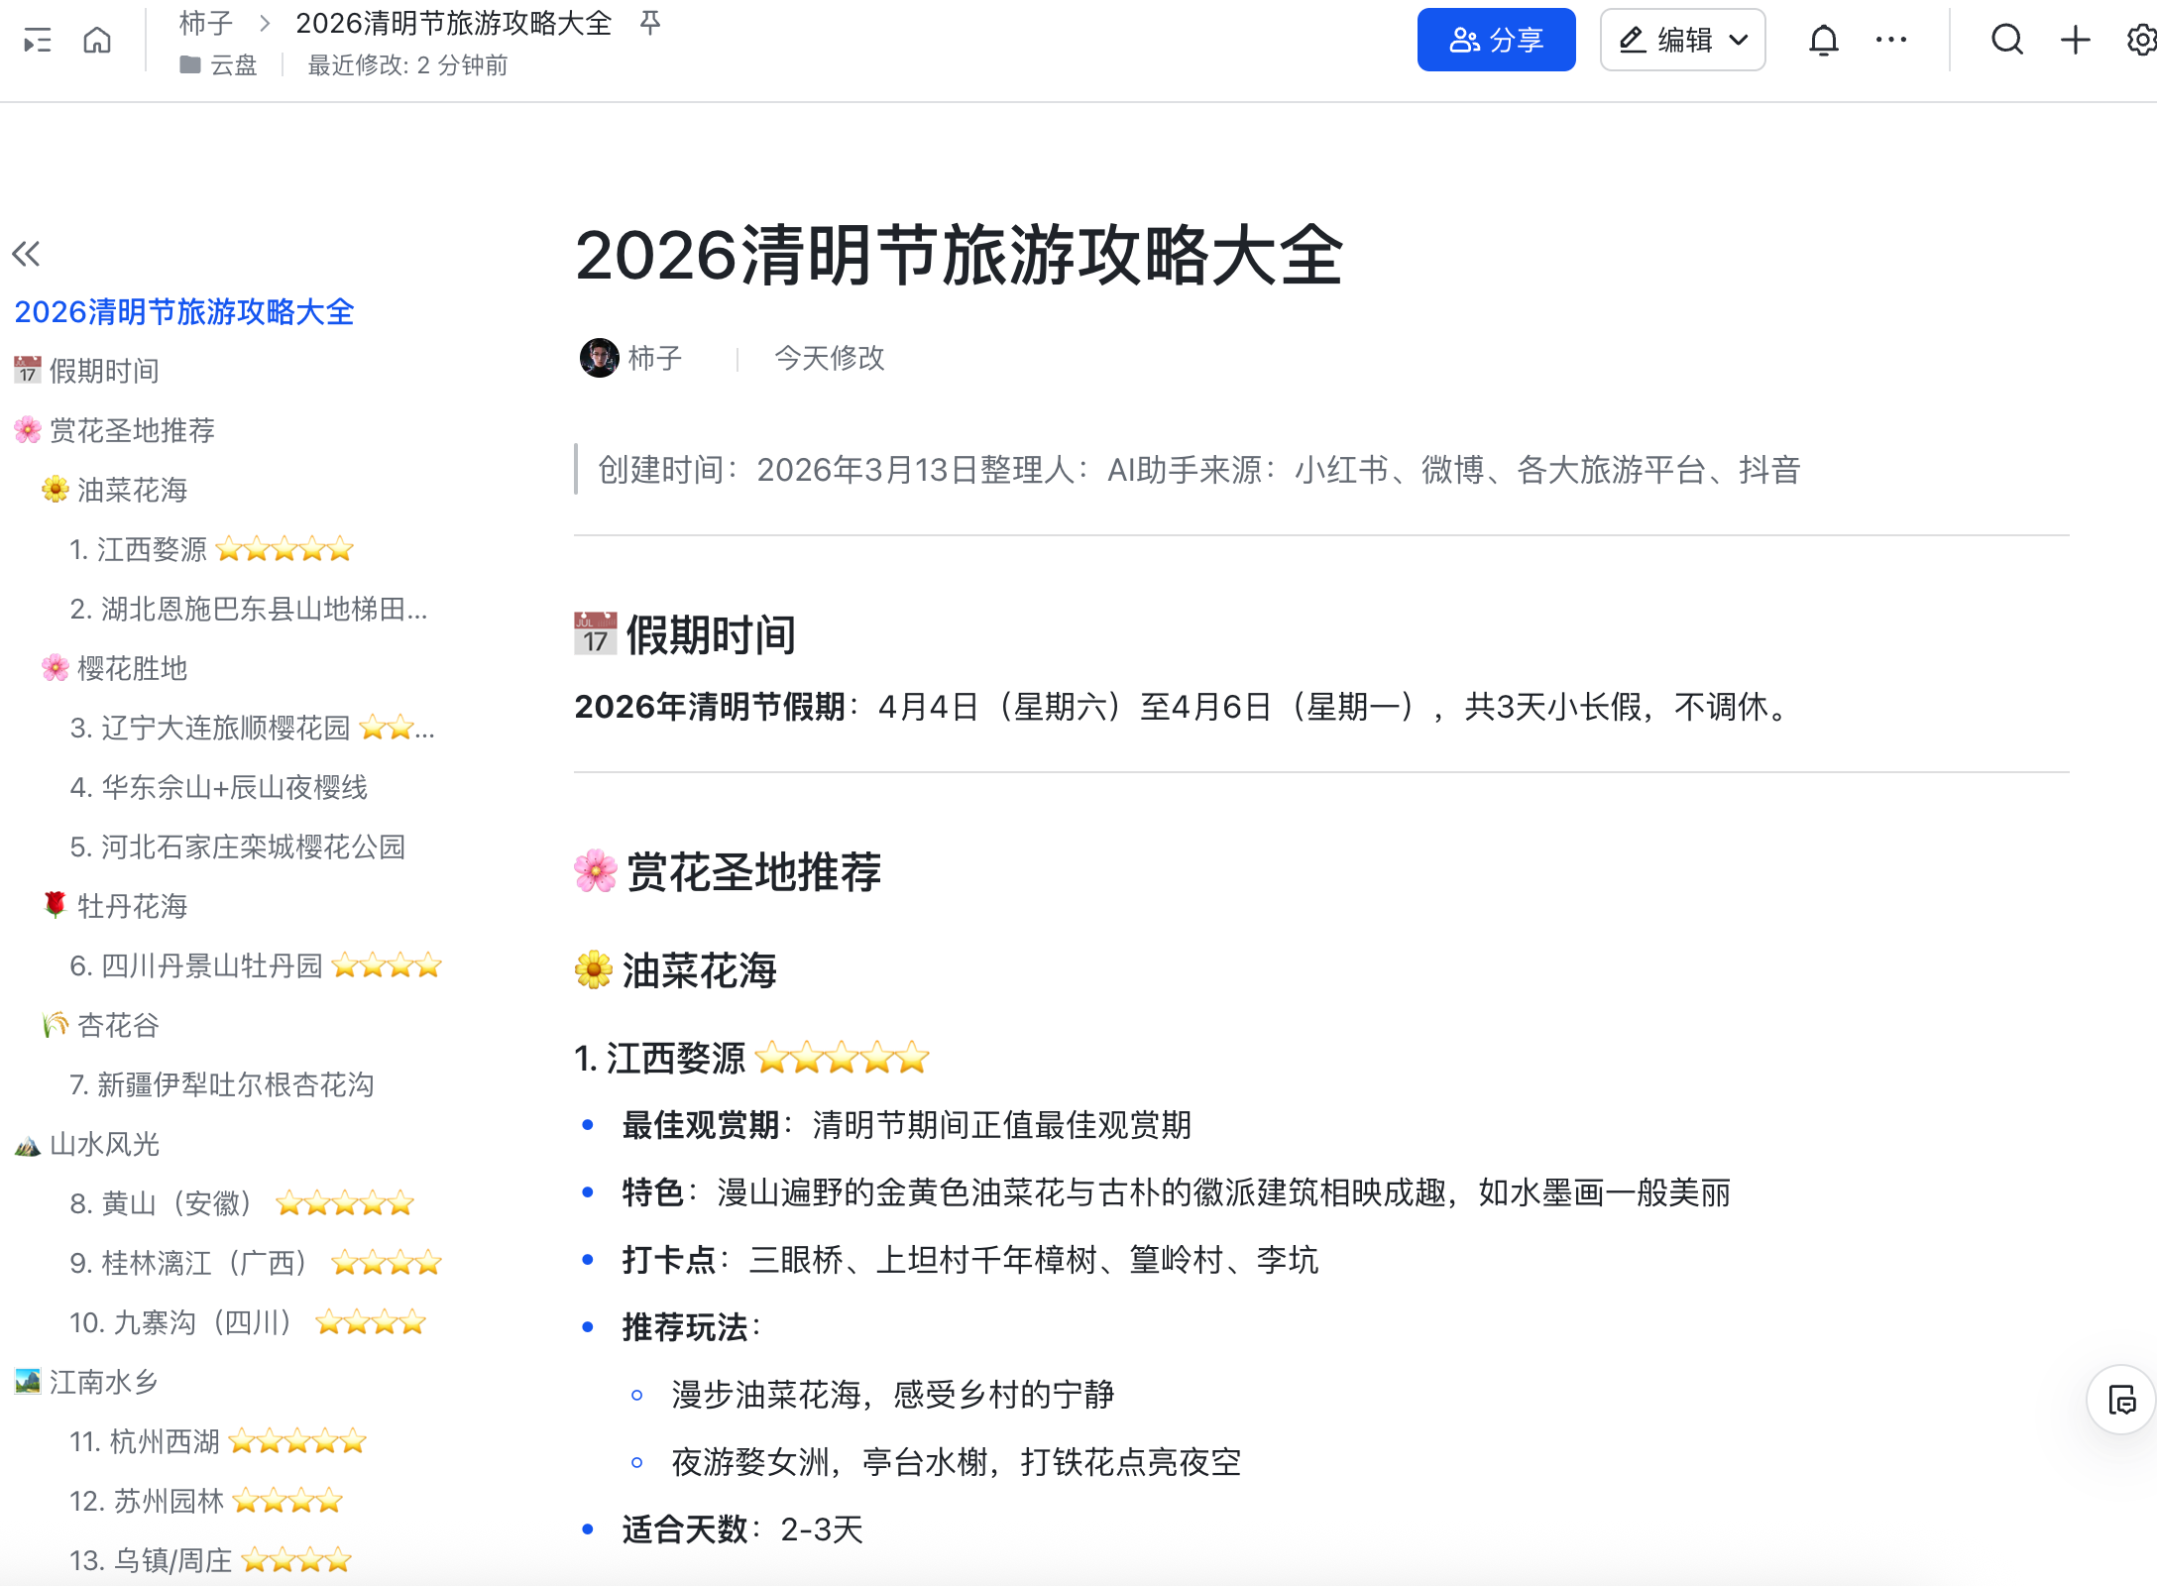
Task: Select the 柿子 breadcrumb item
Action: tap(206, 23)
